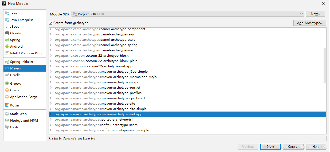330x152 pixels.
Task: Expand cocoon-22-archetype-block node
Action: (50, 56)
